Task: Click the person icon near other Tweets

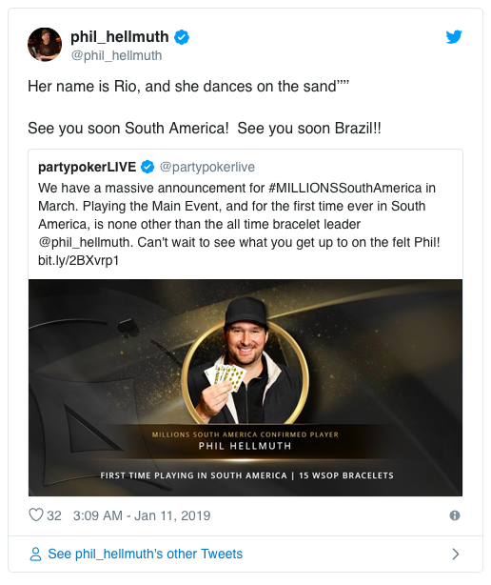Action: click(x=35, y=554)
